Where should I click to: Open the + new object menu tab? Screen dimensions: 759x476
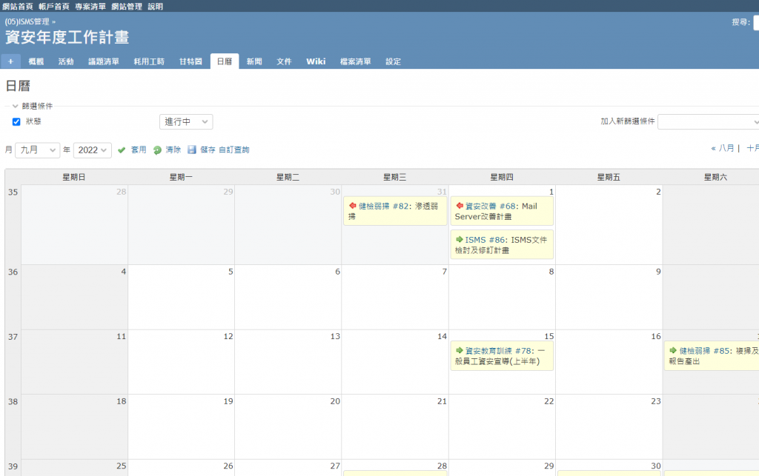(11, 61)
